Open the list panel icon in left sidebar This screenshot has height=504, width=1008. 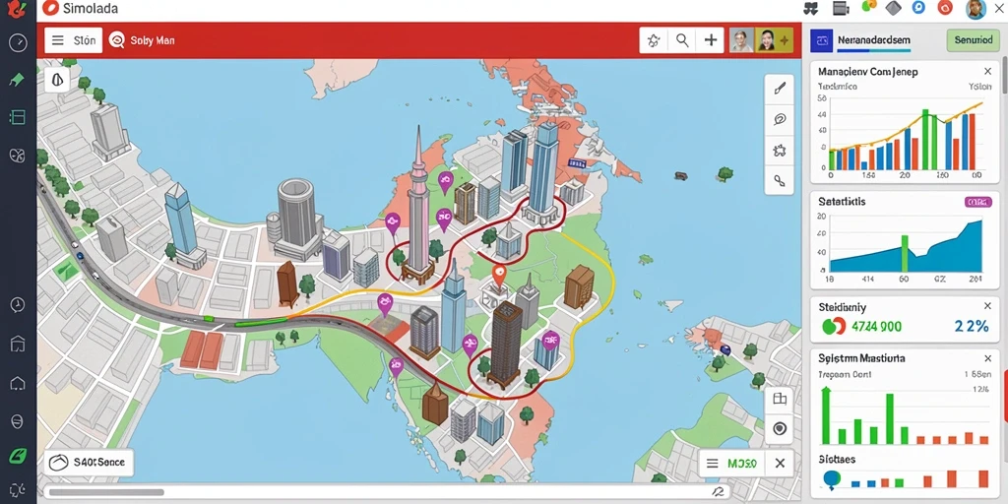[x=18, y=117]
